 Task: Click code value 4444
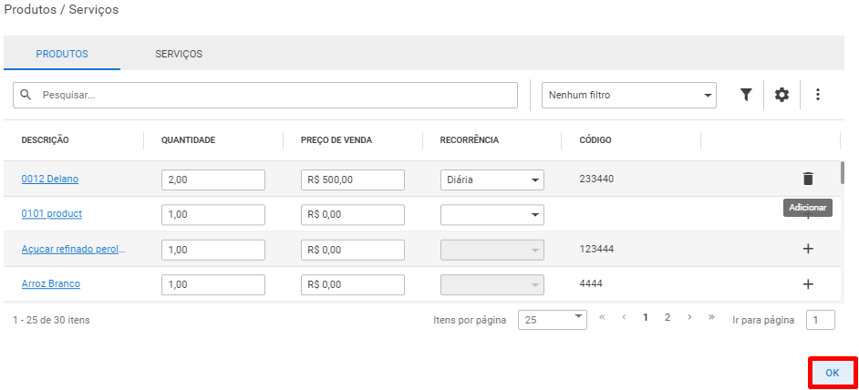(591, 283)
